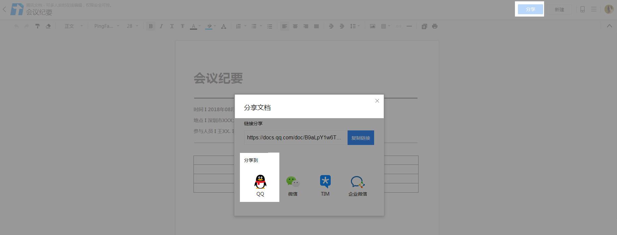617x235 pixels.
Task: Expand the numbered list style arrow
Action: 245,26
